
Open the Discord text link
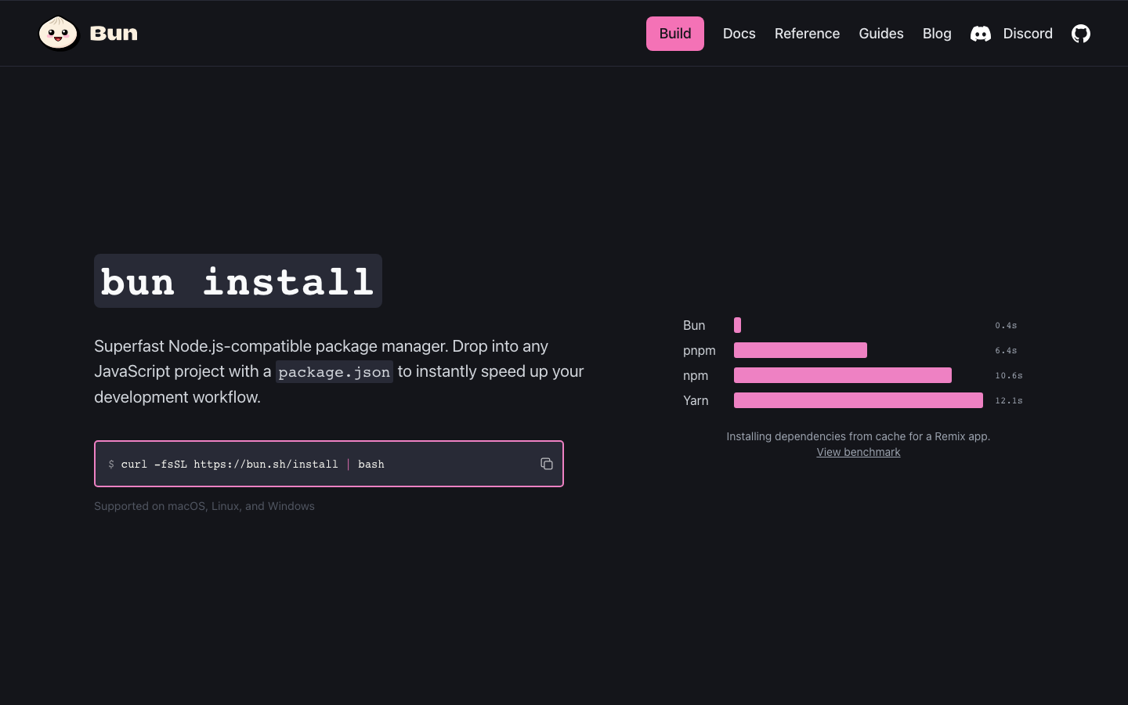click(x=1028, y=34)
